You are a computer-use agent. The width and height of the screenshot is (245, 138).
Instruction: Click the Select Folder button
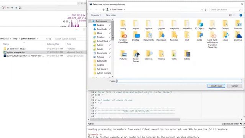(x=216, y=86)
